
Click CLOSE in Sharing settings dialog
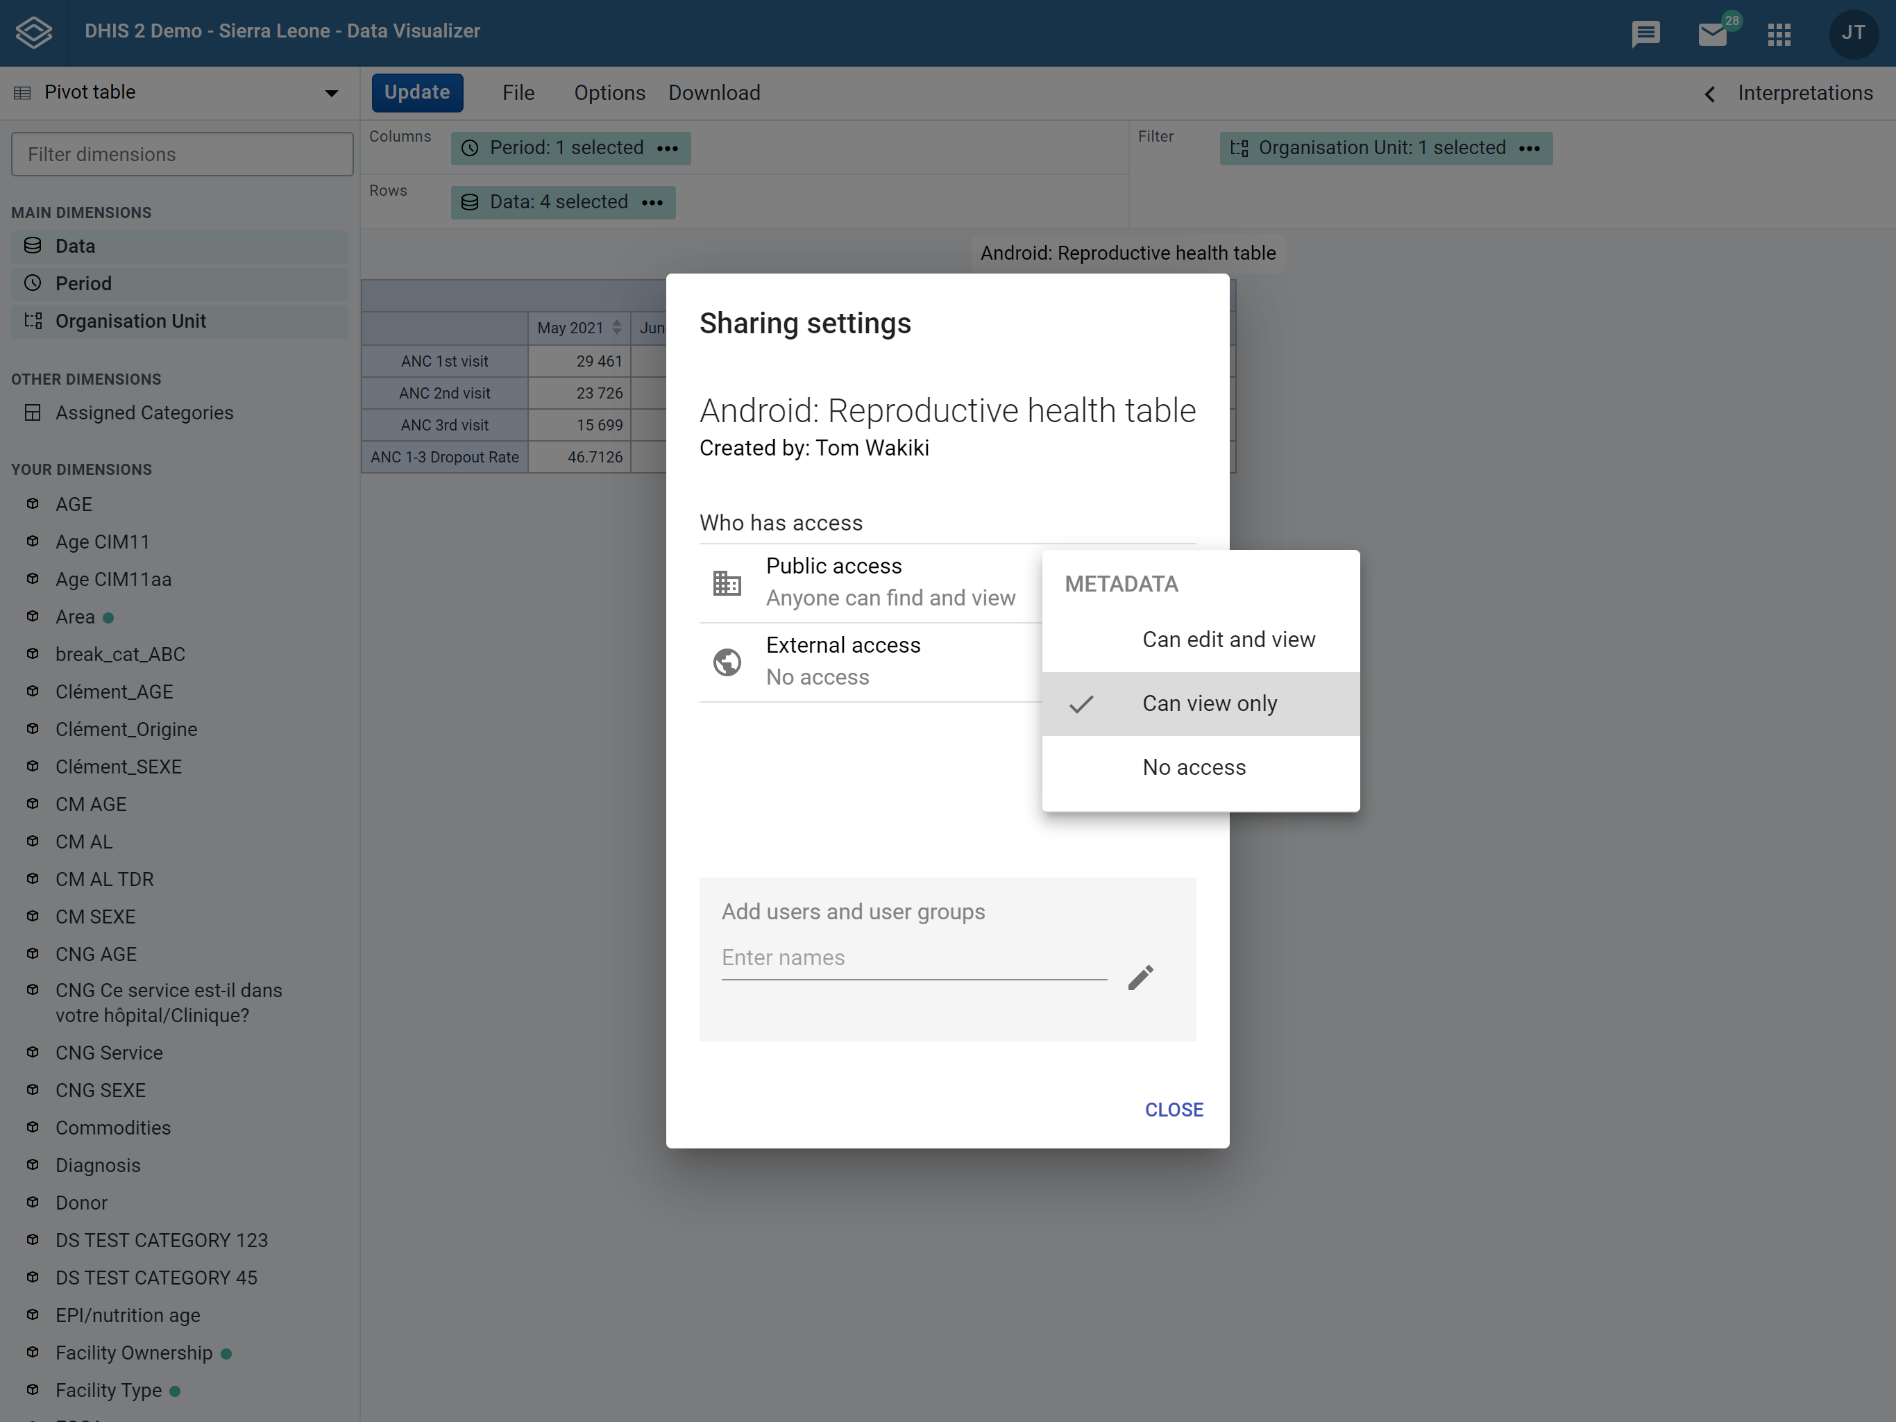1174,1110
